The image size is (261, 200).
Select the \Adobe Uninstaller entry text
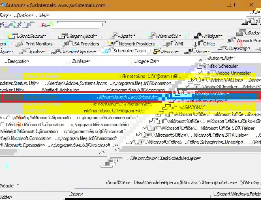pyautogui.click(x=233, y=73)
